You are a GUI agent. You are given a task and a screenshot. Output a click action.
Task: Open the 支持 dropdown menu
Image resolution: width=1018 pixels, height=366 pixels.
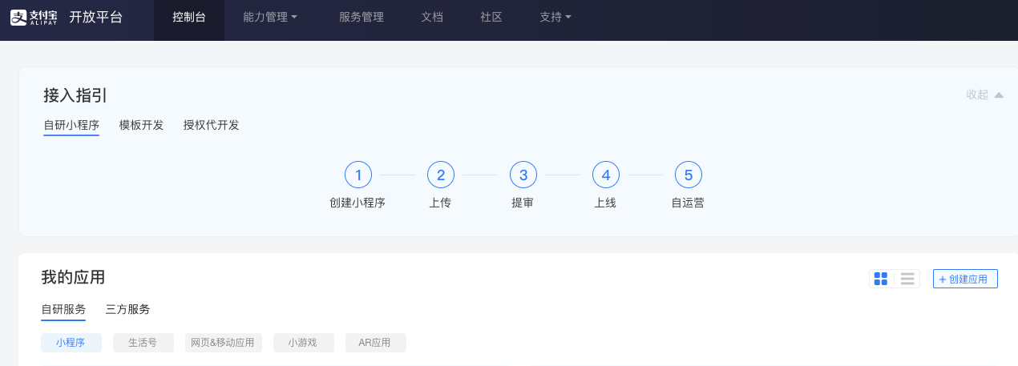(555, 17)
